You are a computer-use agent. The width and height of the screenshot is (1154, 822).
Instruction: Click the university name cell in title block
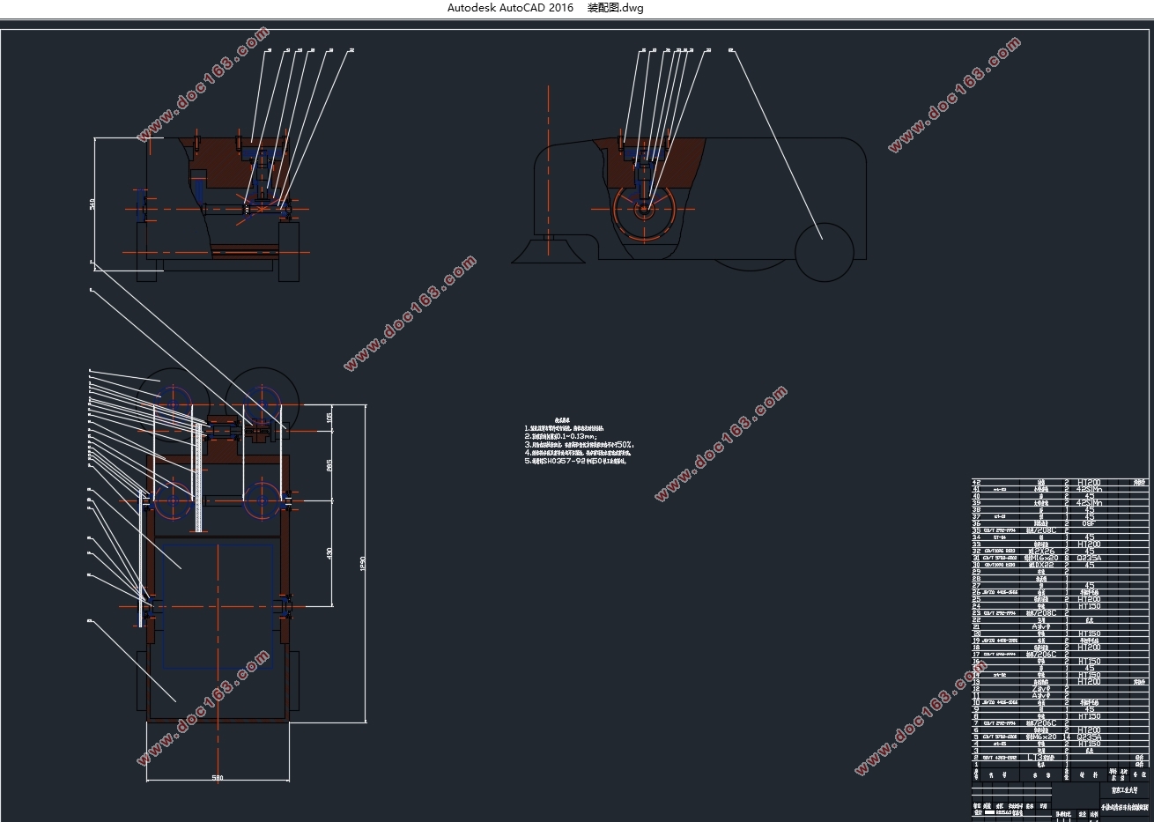tap(1123, 791)
